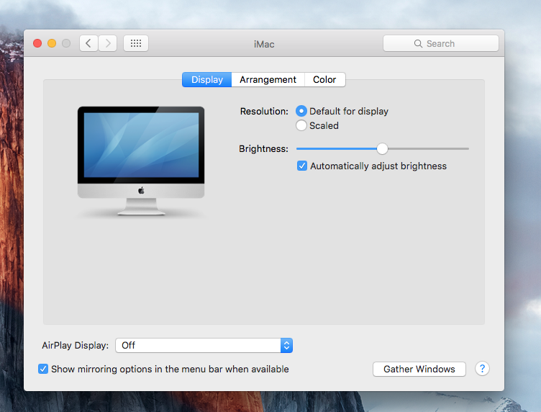Show all preferences via grid icon
541x412 pixels.
click(136, 43)
